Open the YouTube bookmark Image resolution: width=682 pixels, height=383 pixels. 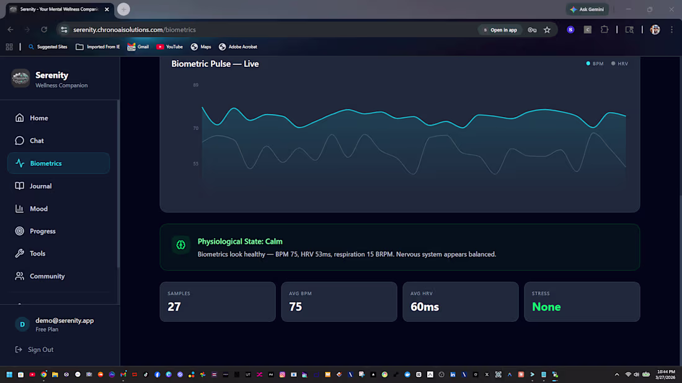(169, 47)
